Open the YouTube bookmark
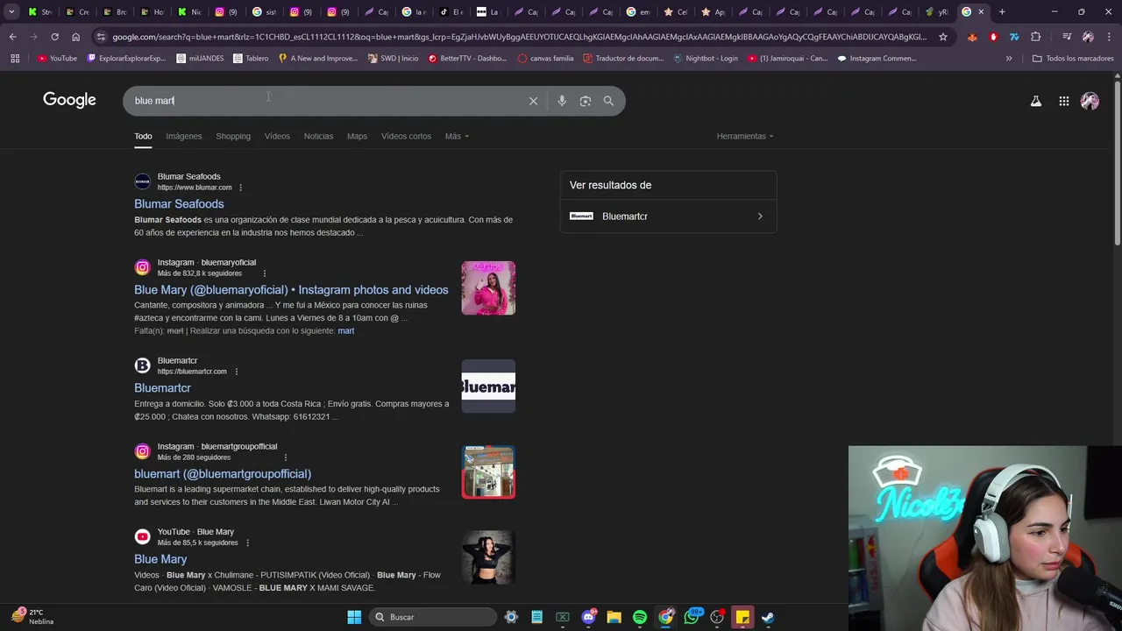Screen dimensions: 1122x631 [57, 59]
